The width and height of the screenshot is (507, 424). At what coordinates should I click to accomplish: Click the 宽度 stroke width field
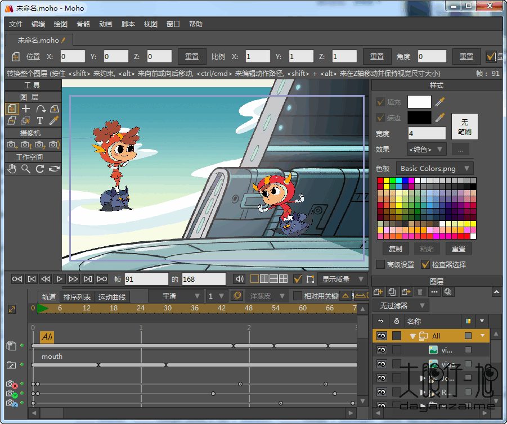point(427,133)
